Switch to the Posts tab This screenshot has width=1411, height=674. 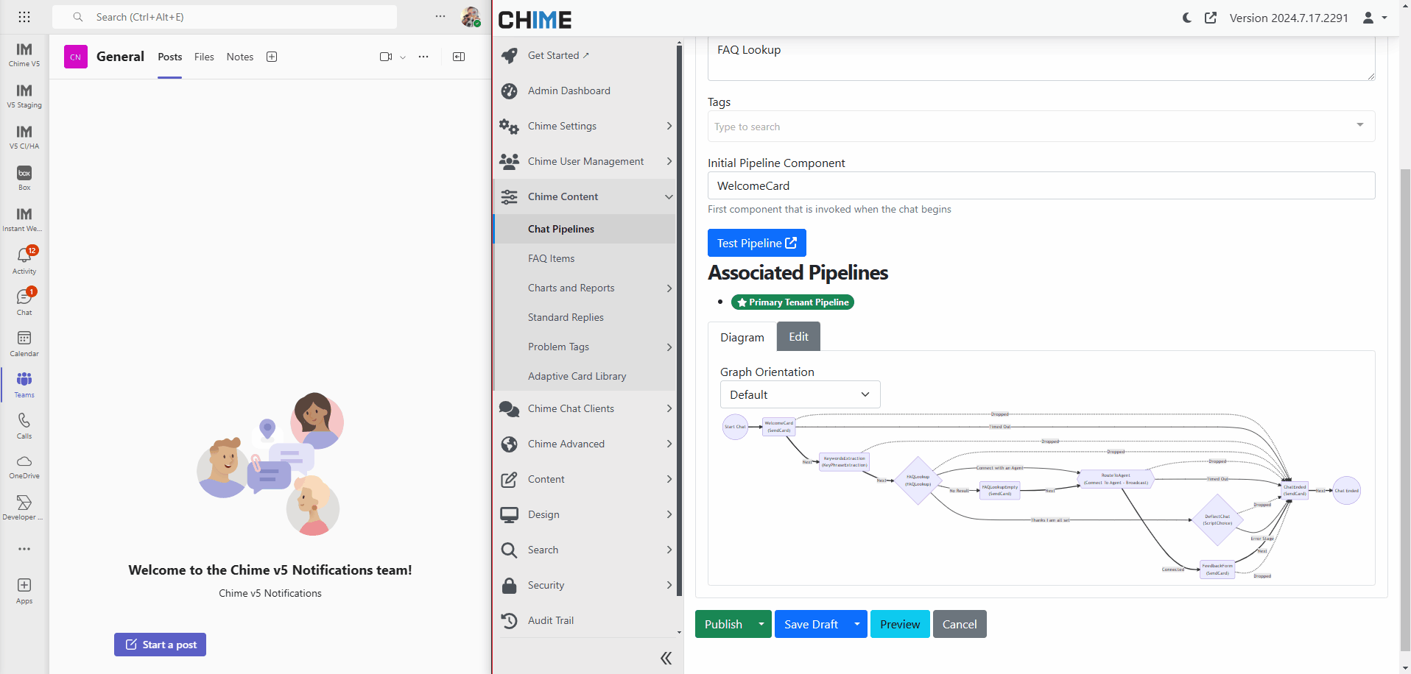tap(169, 57)
